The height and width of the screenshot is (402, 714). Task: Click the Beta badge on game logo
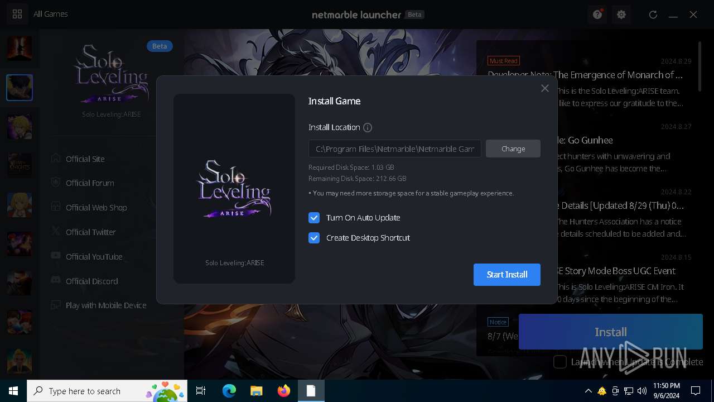point(160,46)
